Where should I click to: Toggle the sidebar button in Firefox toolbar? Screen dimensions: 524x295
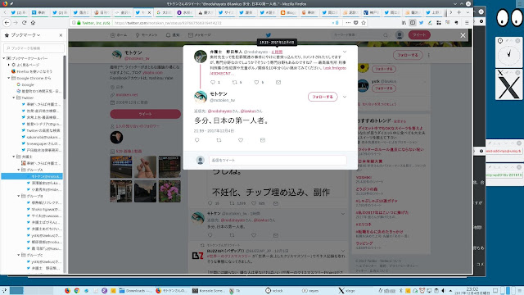(x=413, y=22)
